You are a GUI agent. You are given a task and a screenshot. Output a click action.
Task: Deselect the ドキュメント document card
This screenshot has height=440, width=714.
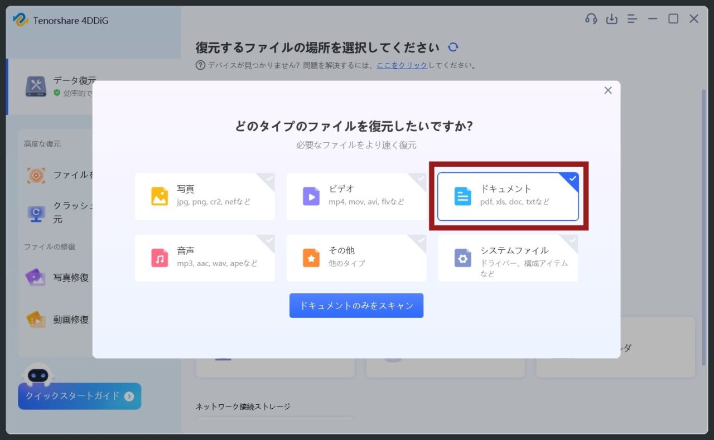coord(508,196)
